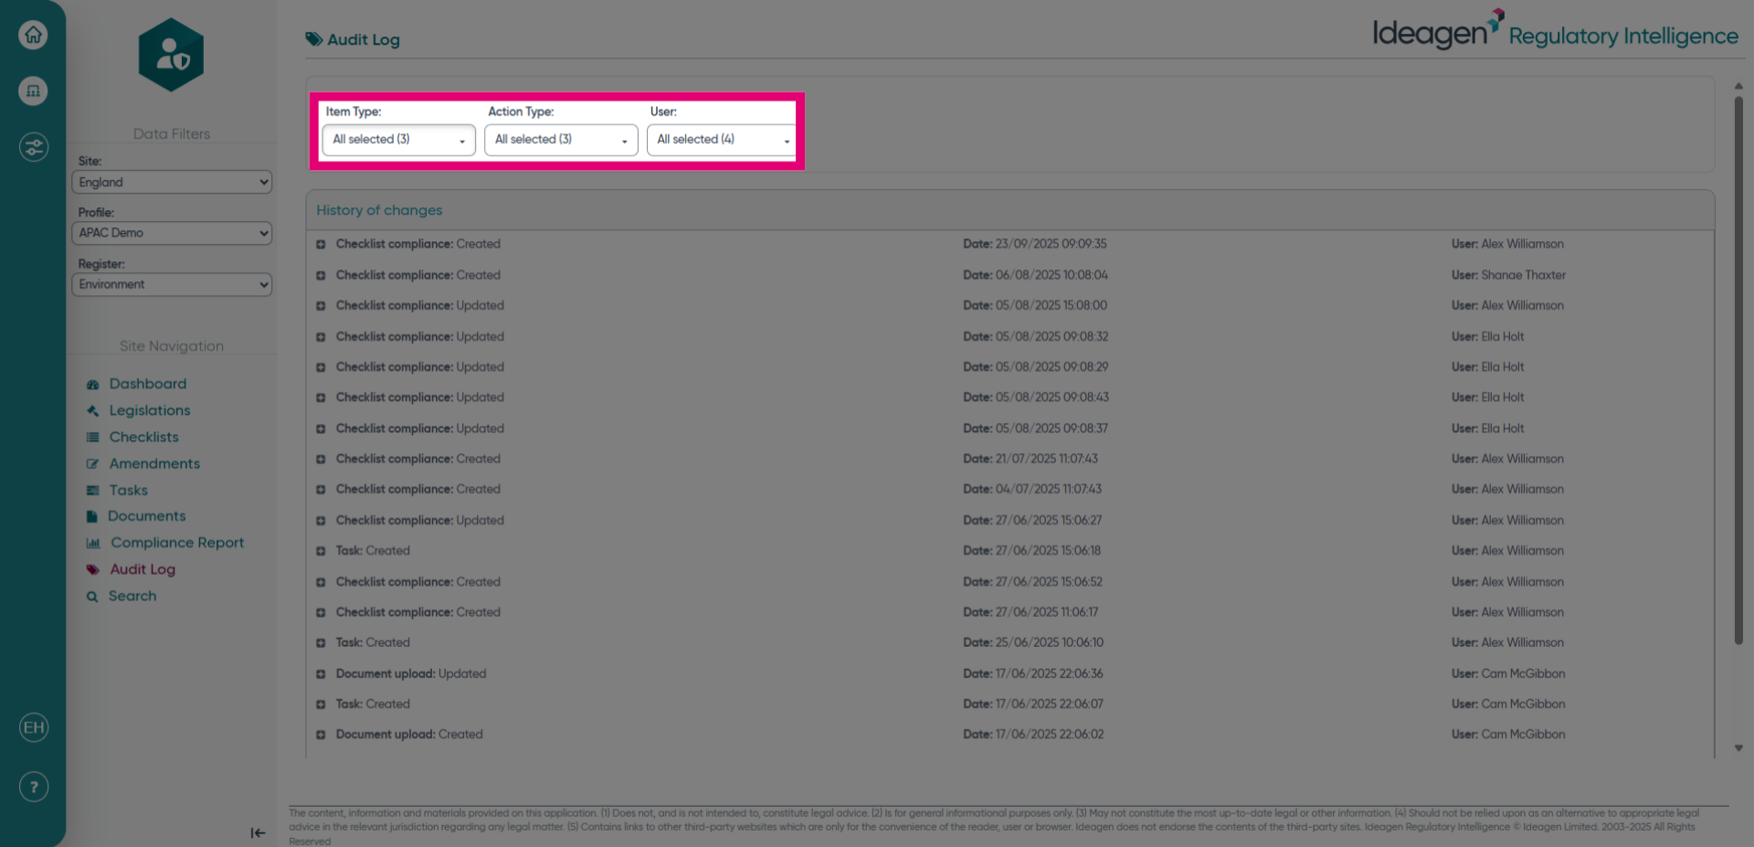1754x847 pixels.
Task: Click the Dashboard nav icon
Action: (92, 385)
